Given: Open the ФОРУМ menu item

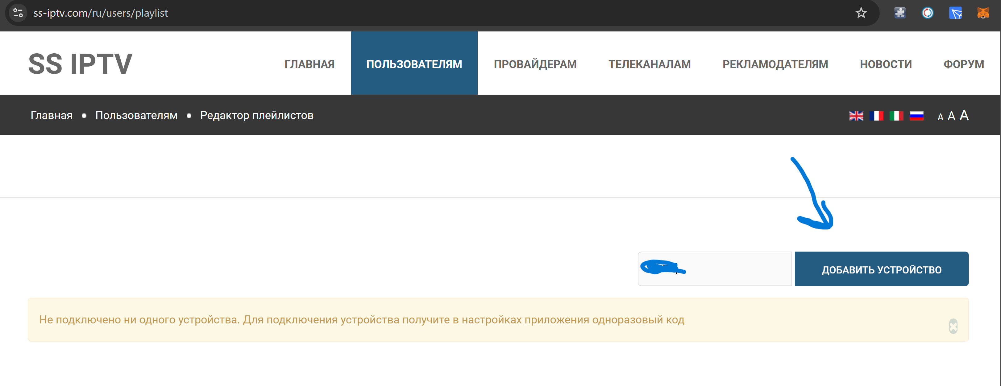Looking at the screenshot, I should tap(963, 64).
